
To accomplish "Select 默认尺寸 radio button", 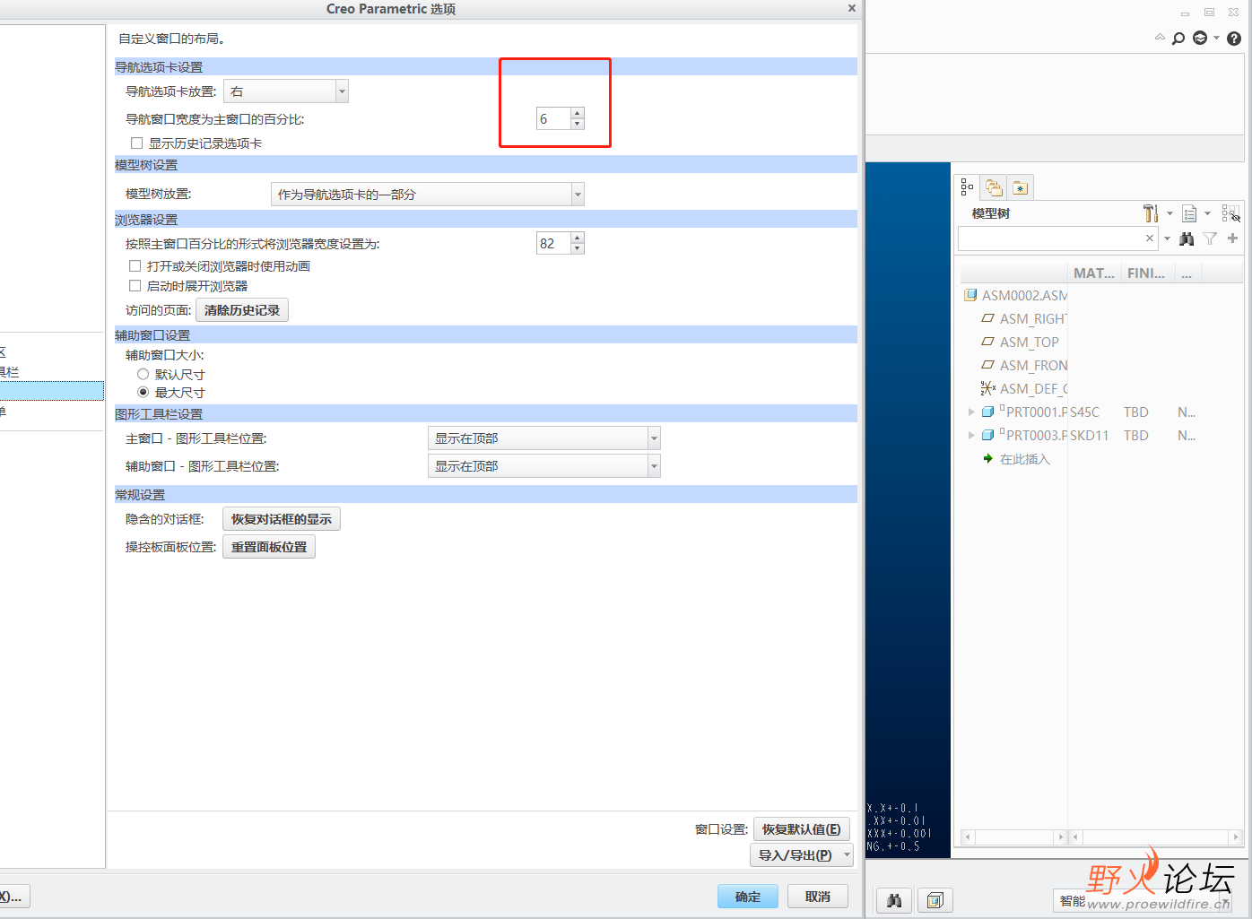I will pos(143,374).
